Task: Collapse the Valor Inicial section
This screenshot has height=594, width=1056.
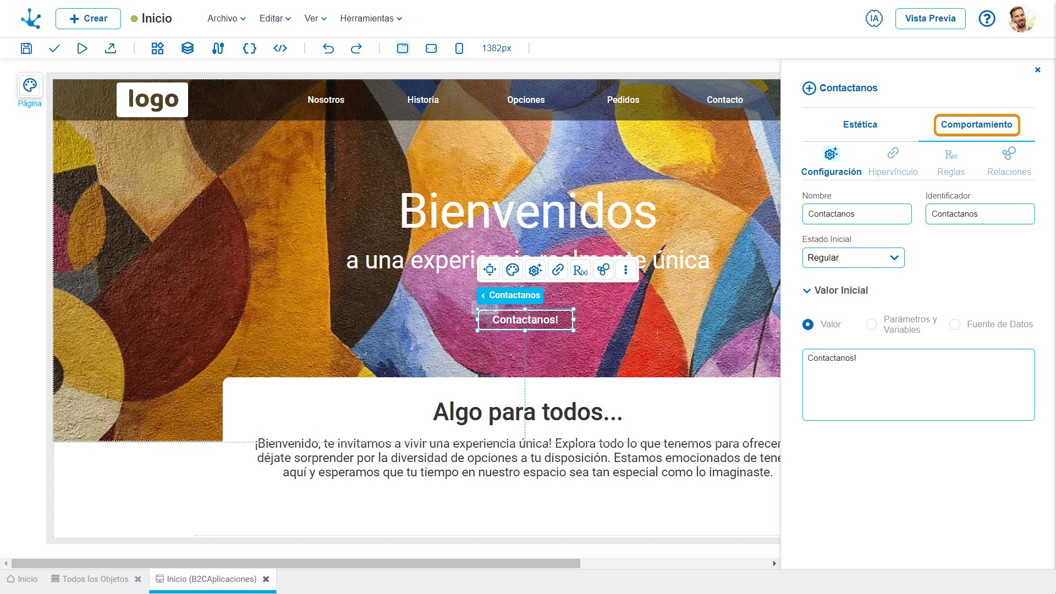Action: tap(807, 291)
